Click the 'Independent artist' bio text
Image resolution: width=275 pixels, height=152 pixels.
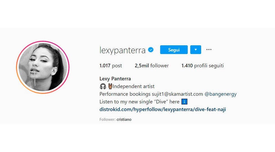click(134, 86)
